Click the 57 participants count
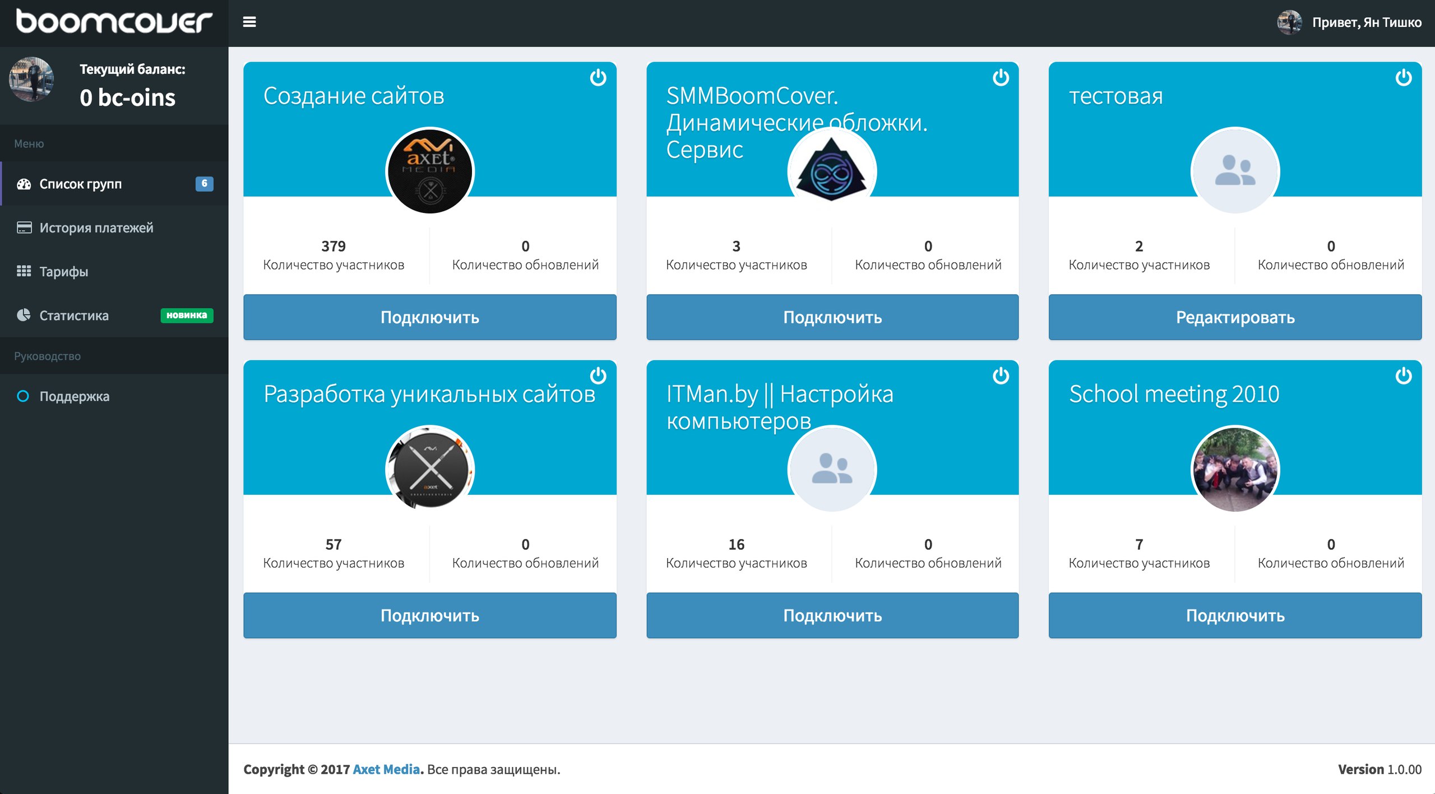The height and width of the screenshot is (794, 1435). click(x=334, y=544)
